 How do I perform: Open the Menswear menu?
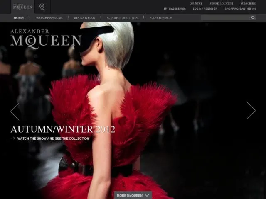click(x=84, y=18)
